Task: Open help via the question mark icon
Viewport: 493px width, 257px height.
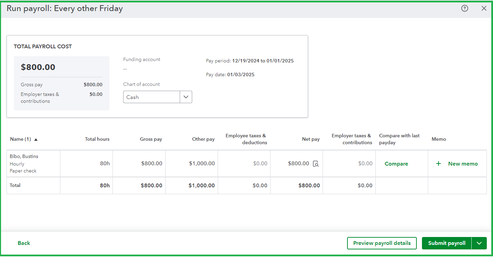Action: coord(465,8)
